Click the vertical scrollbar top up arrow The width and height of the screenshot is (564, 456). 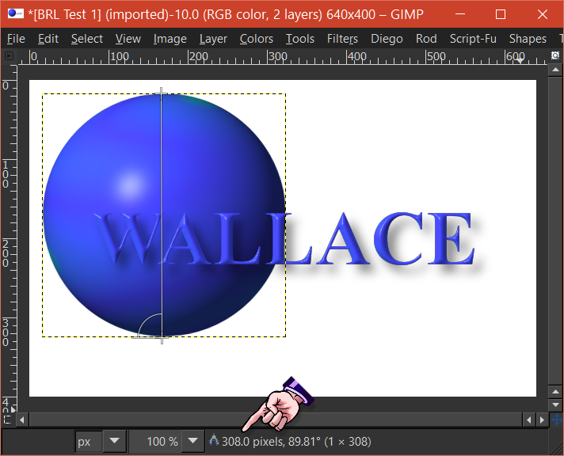tap(555, 70)
